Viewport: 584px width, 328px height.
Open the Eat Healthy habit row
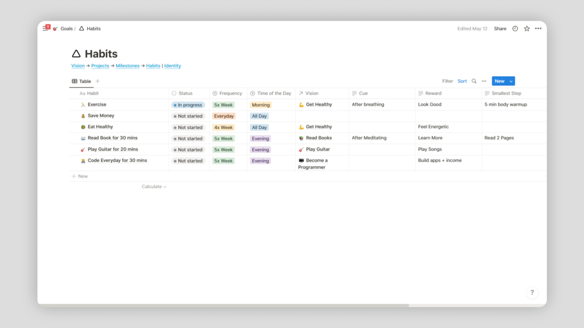100,127
